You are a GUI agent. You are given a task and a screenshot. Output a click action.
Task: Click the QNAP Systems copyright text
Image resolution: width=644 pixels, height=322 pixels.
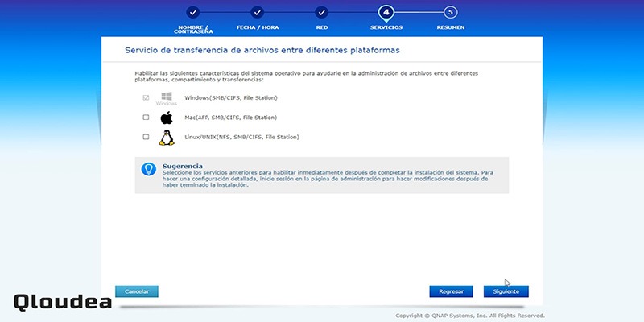point(470,316)
